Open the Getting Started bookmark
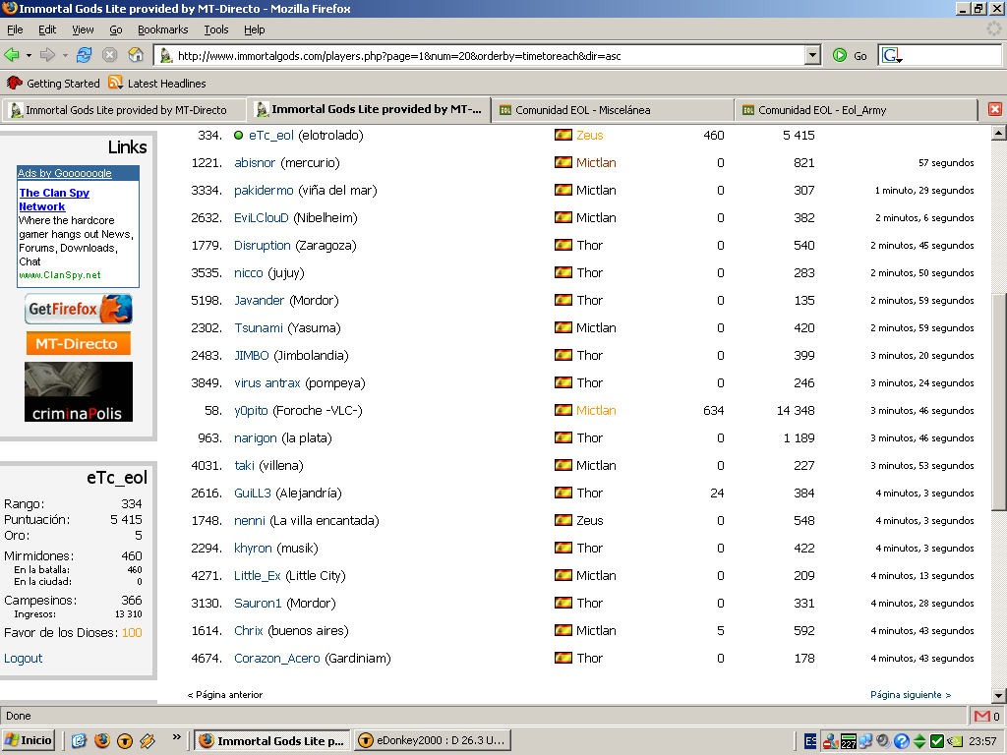Viewport: 1007px width, 755px height. 53,84
